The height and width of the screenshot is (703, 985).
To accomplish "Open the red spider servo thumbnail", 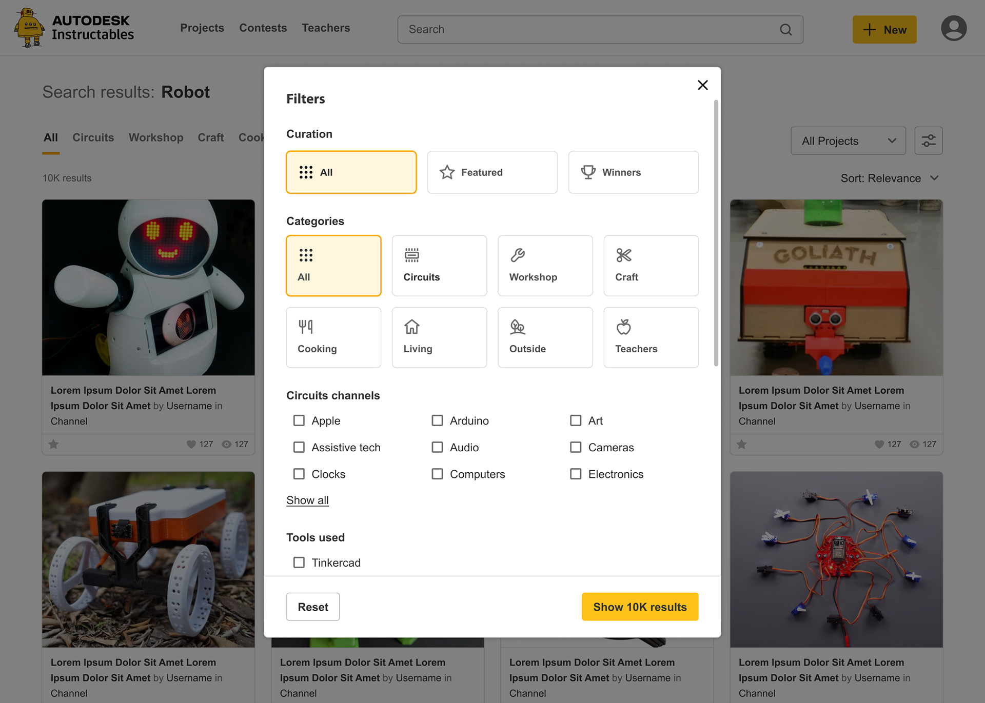I will click(x=836, y=559).
